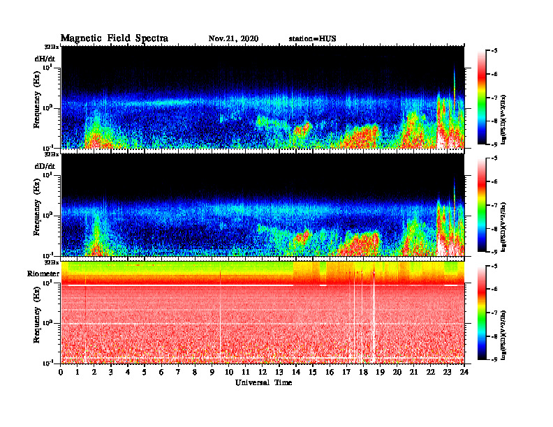This screenshot has width=553, height=427.
Task: Click the dH/dt color bar PSD unit label
Action: click(x=503, y=119)
